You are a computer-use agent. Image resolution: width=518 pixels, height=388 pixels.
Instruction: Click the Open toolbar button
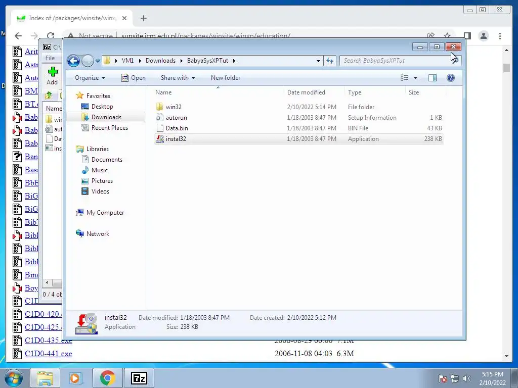[x=134, y=78]
